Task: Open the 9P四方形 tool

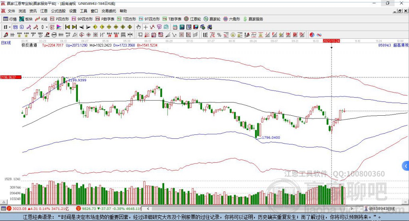Action: pyautogui.click(x=82, y=19)
